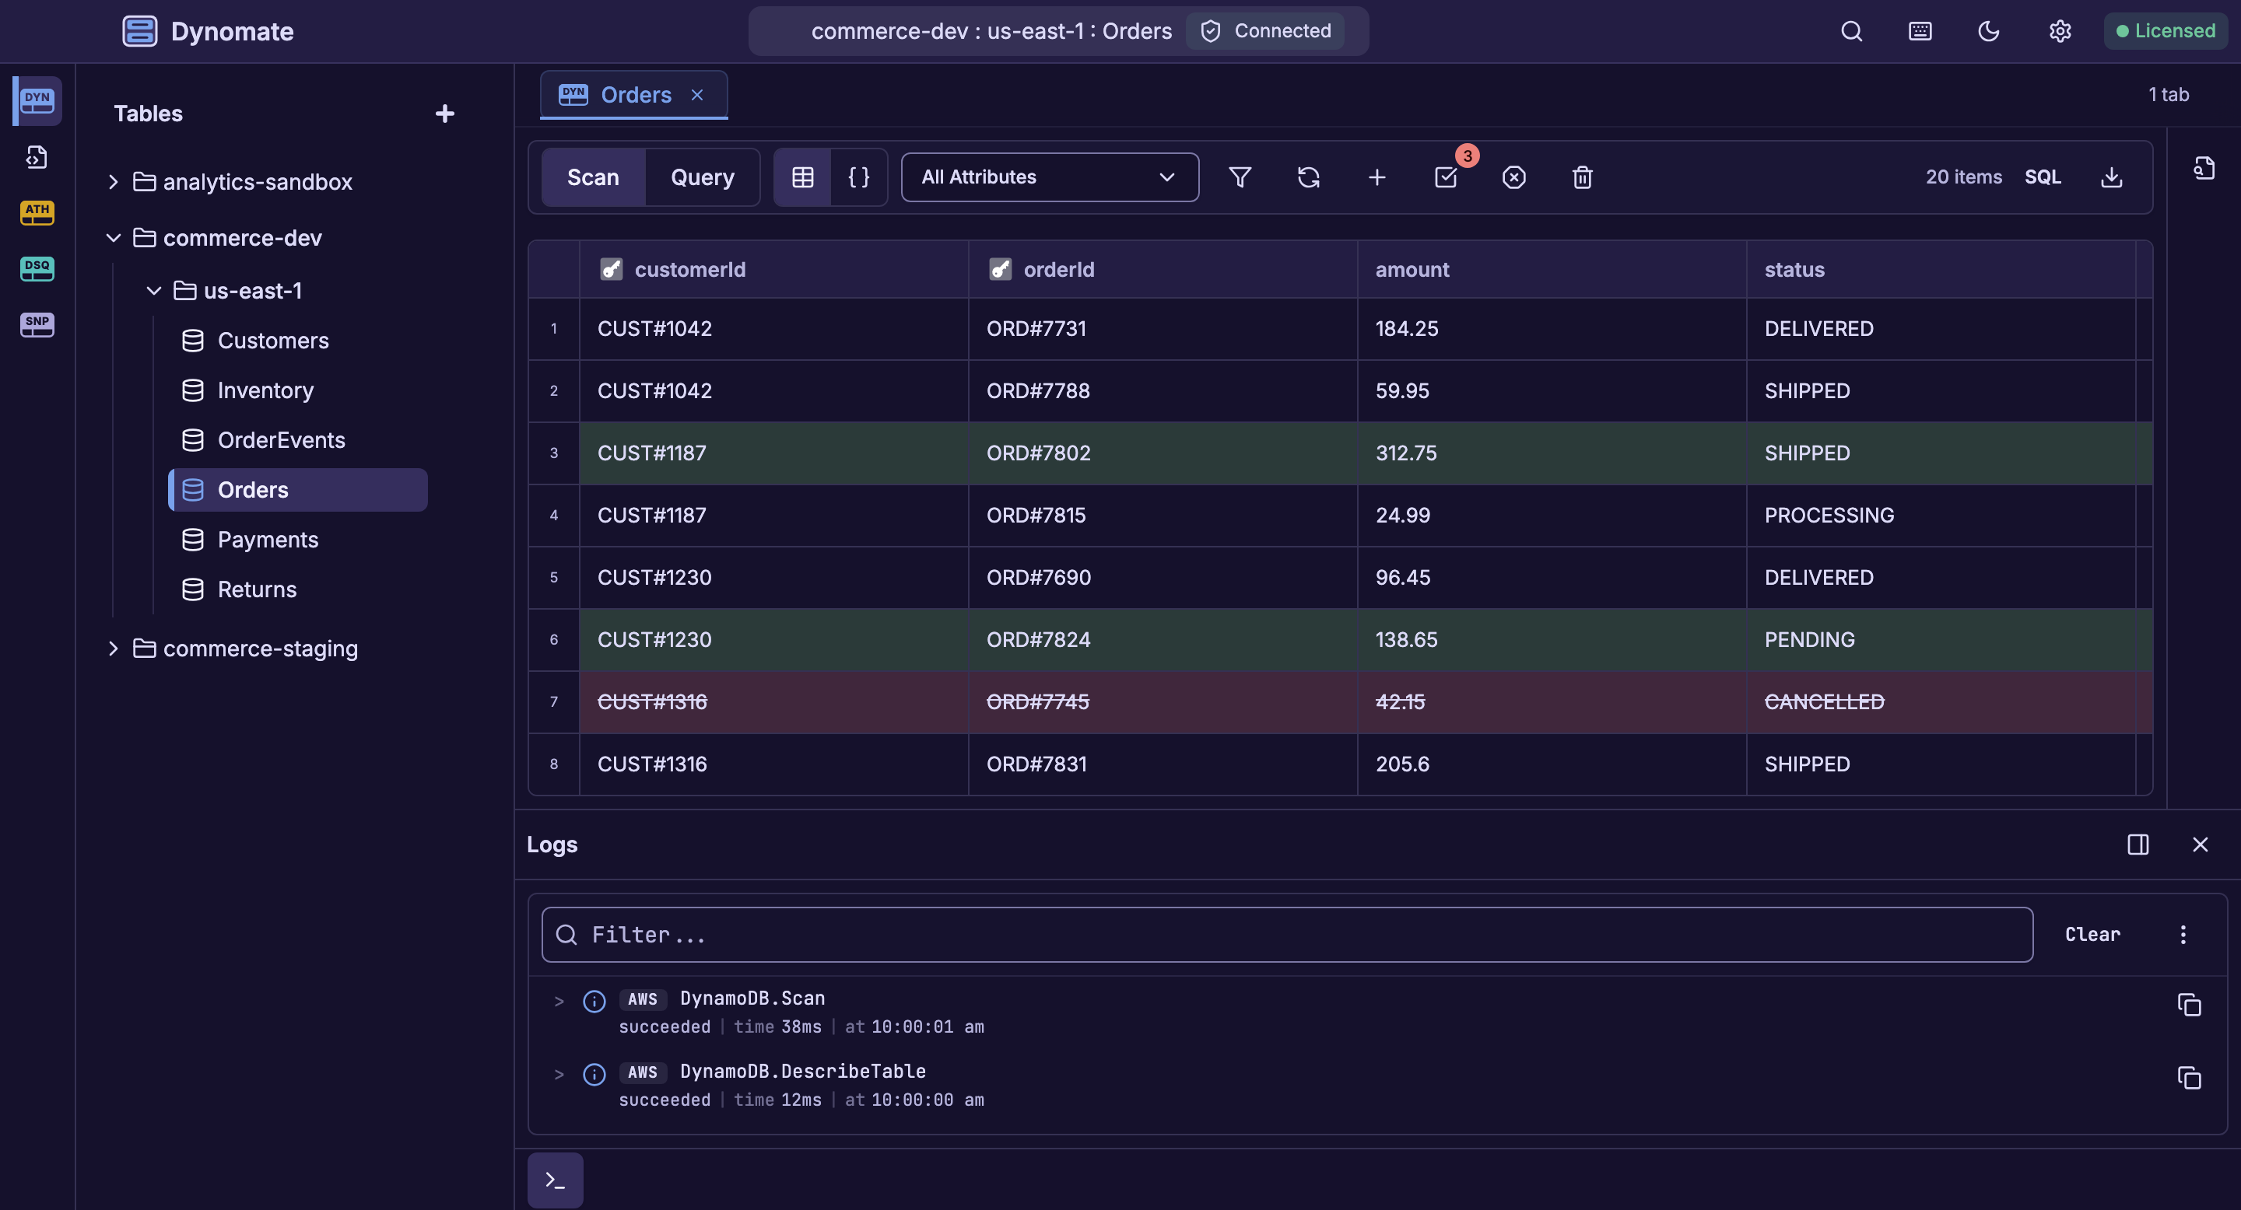The width and height of the screenshot is (2241, 1210).
Task: Open the terminal prompt button
Action: [x=555, y=1180]
